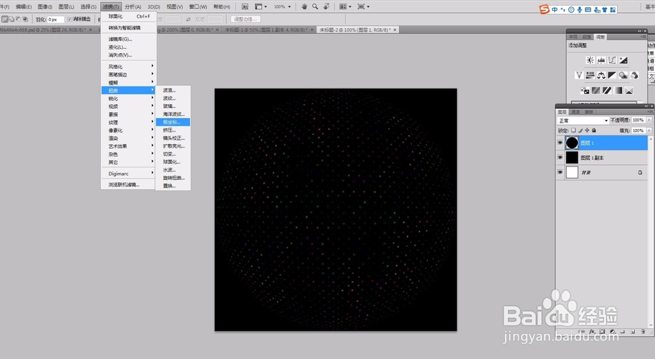Choose the Subtract from Selection mode icon

point(18,19)
